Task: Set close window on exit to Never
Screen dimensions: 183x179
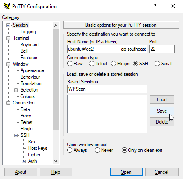Action: click(97, 150)
